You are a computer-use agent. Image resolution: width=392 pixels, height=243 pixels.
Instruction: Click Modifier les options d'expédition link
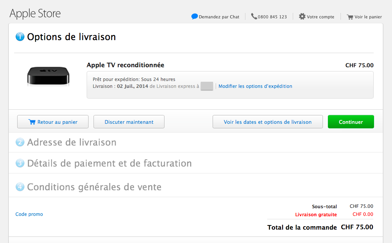point(255,86)
